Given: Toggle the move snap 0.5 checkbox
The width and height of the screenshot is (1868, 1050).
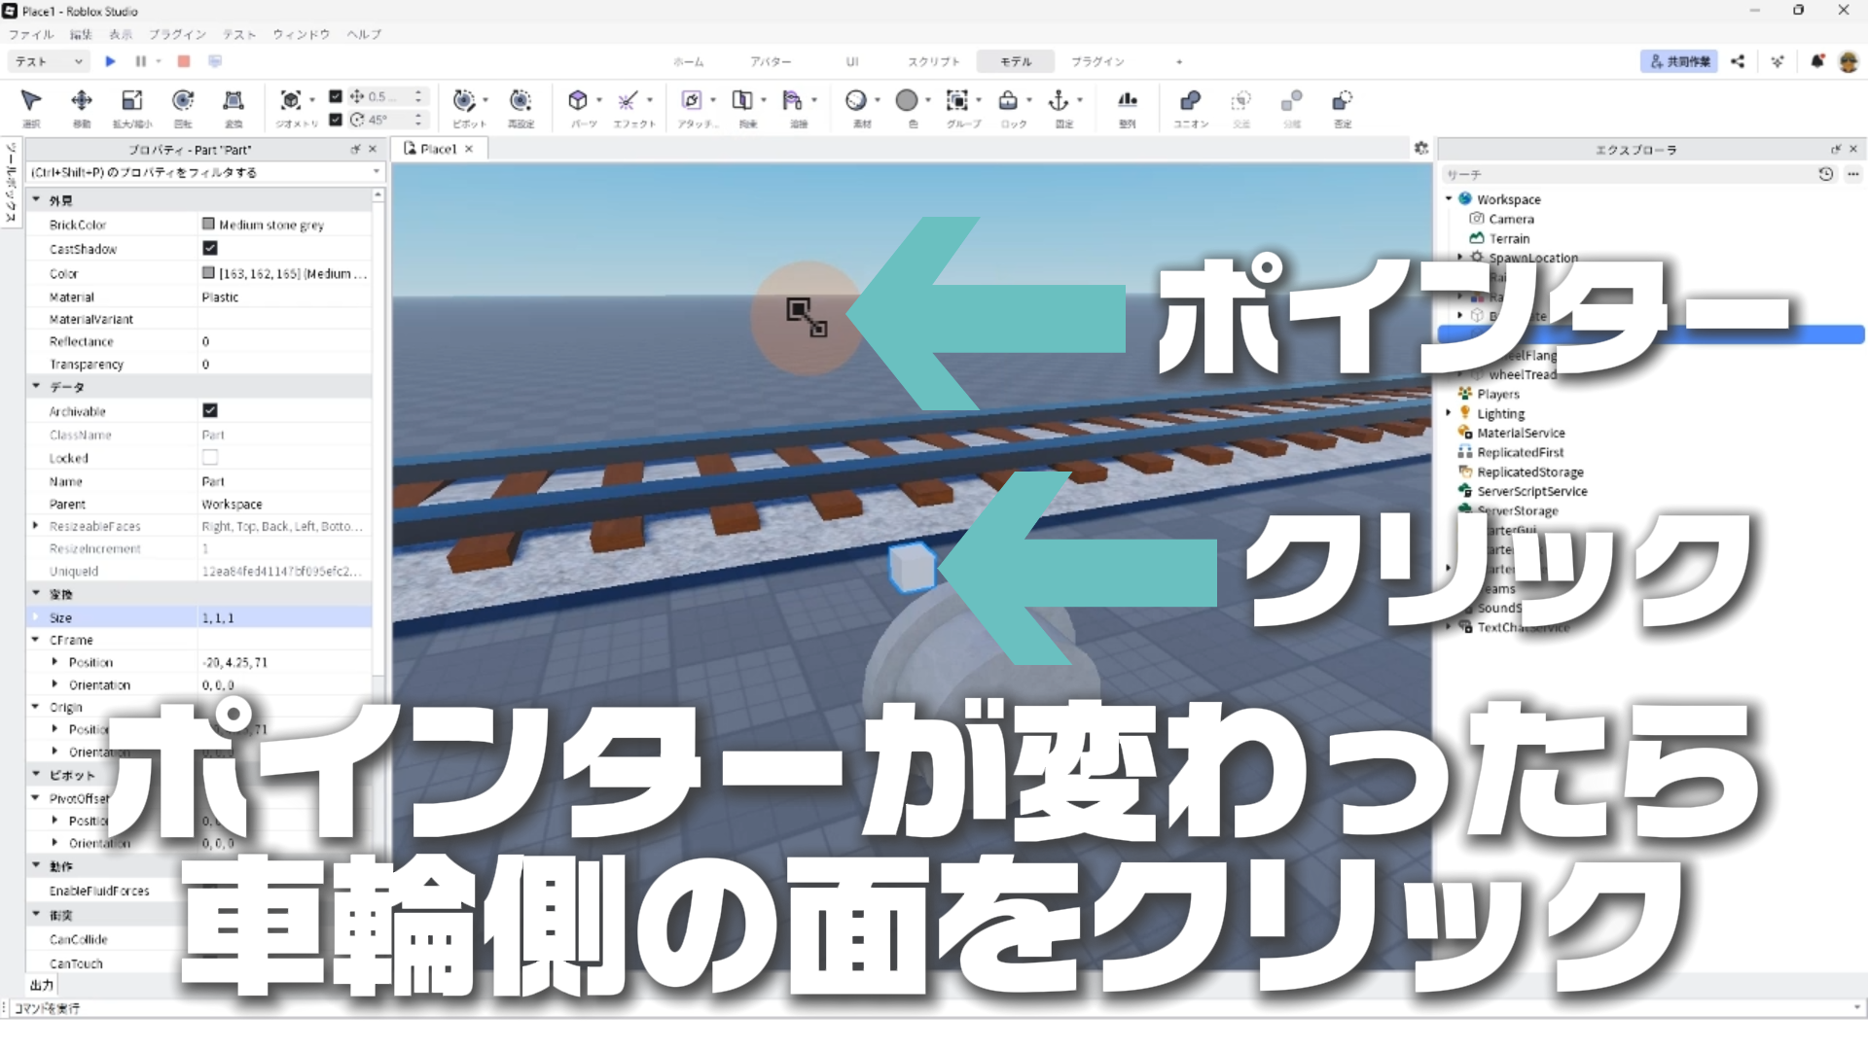Looking at the screenshot, I should [336, 96].
